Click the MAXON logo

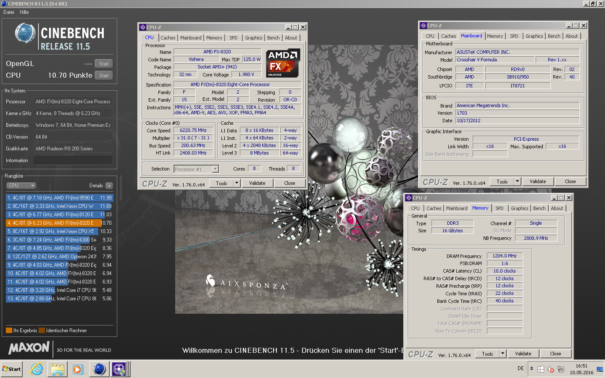coord(29,348)
